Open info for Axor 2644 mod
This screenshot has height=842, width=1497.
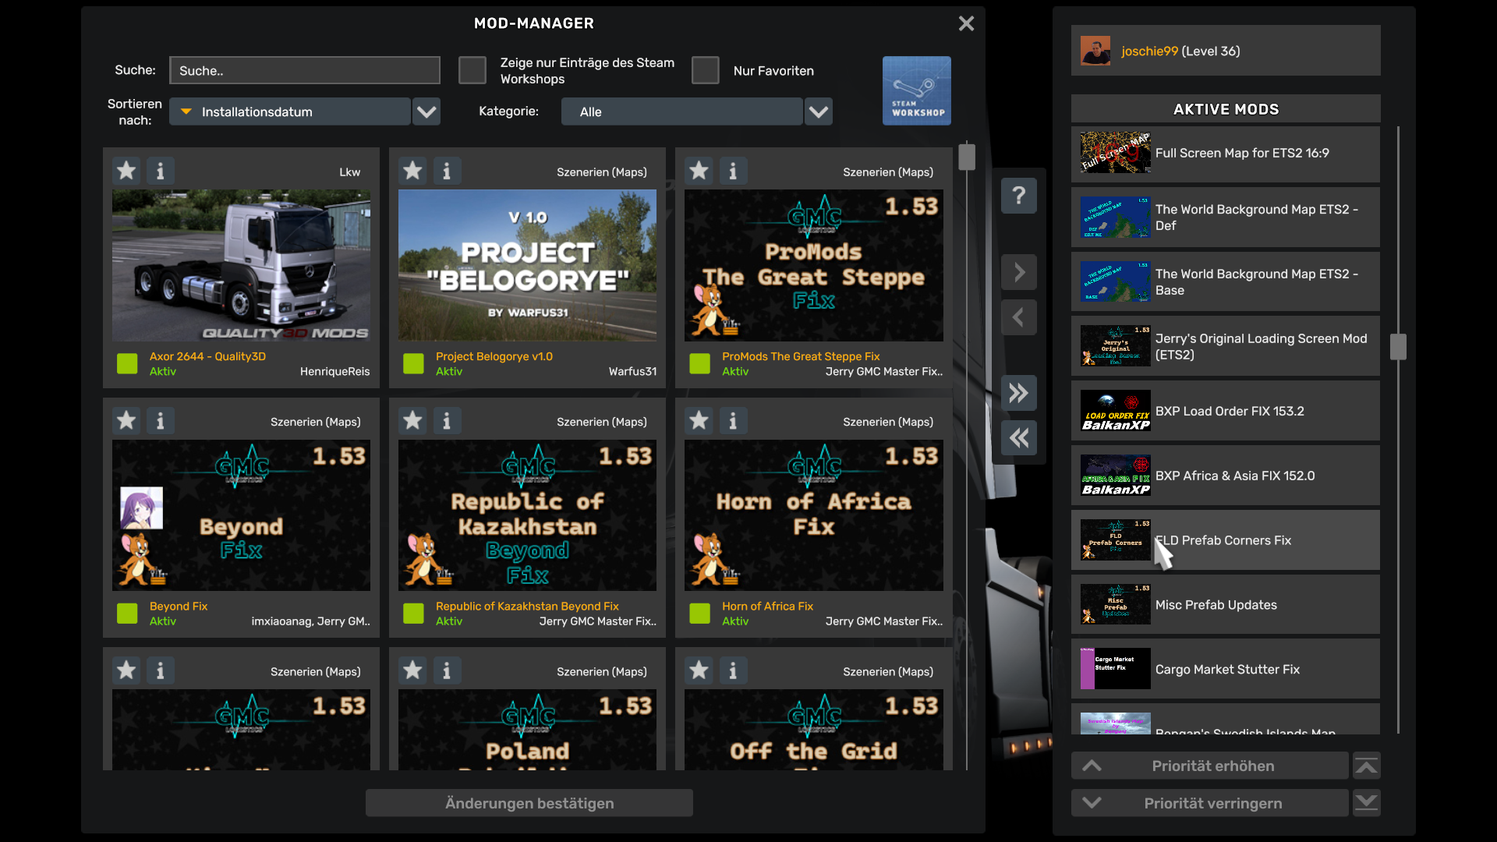(x=161, y=171)
